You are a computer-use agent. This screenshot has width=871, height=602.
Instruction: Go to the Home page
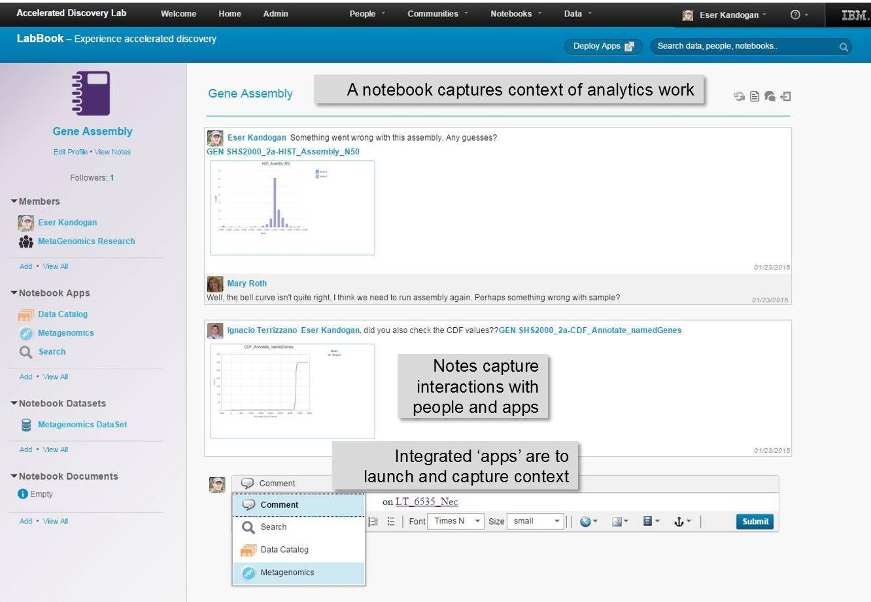(x=230, y=14)
